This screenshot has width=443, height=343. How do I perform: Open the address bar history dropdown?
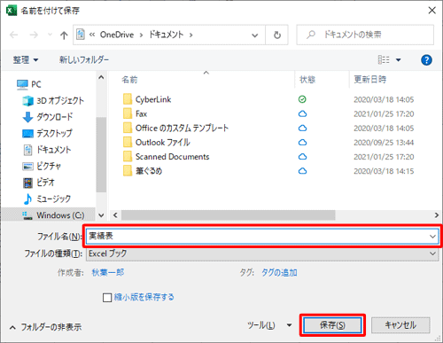pos(254,35)
